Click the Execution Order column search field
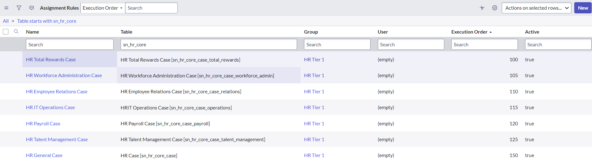The image size is (592, 162). (x=485, y=44)
